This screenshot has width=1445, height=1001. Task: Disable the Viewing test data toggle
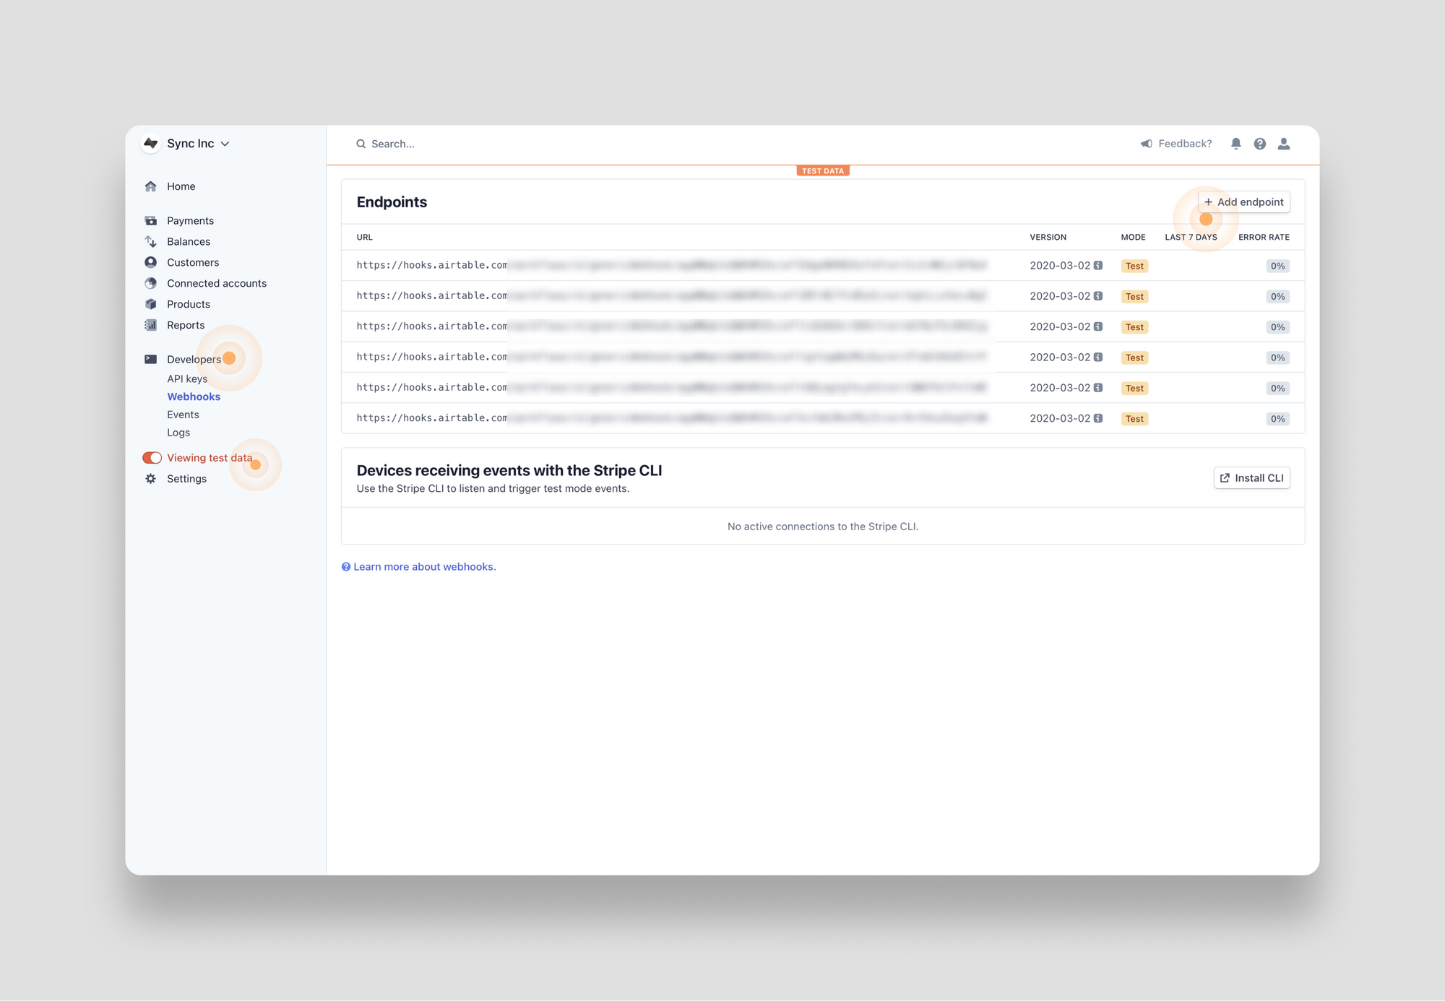tap(152, 457)
